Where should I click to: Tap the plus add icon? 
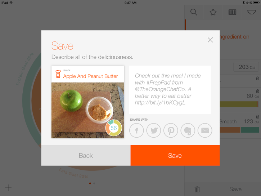8,188
